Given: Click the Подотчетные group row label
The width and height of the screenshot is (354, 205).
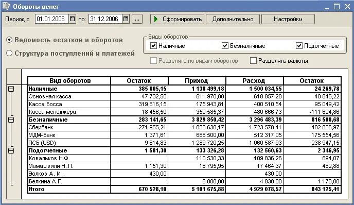Looking at the screenshot, I should pos(48,150).
